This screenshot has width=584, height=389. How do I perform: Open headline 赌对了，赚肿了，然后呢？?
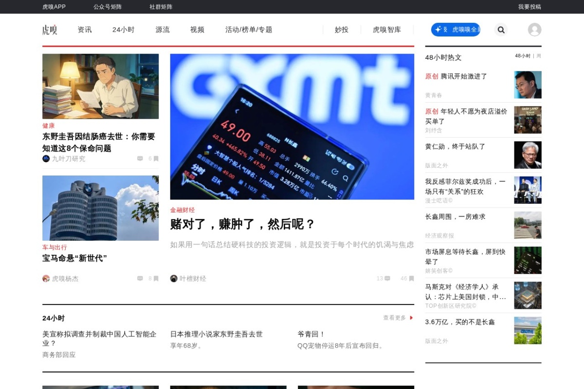243,224
